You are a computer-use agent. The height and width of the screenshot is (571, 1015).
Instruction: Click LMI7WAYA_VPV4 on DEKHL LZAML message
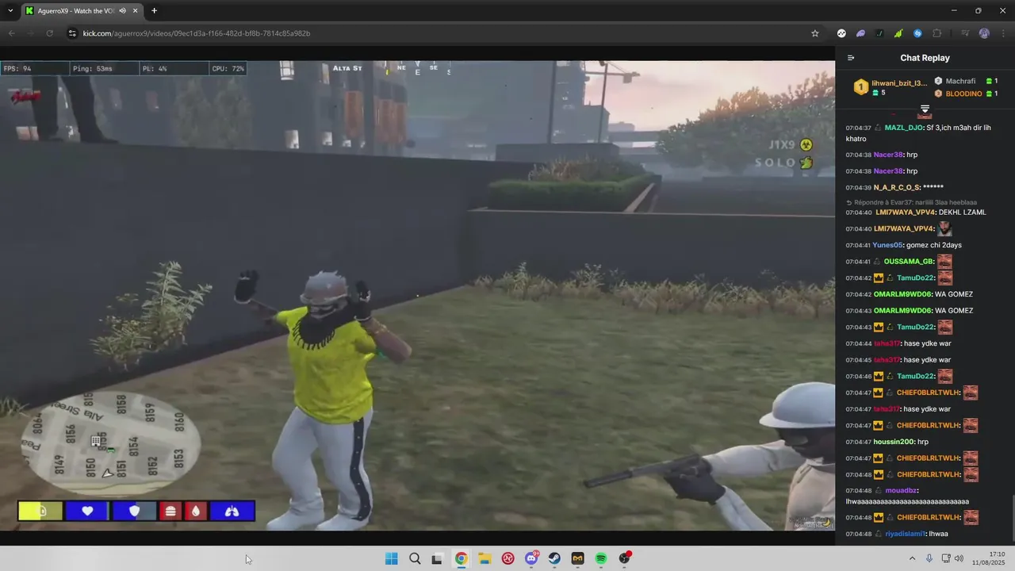point(904,213)
